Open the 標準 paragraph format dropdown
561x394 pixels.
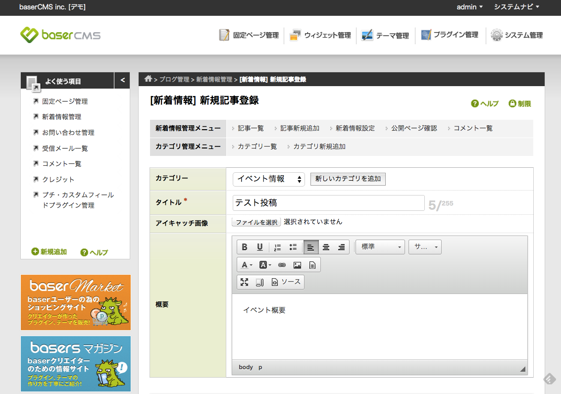[x=380, y=247]
